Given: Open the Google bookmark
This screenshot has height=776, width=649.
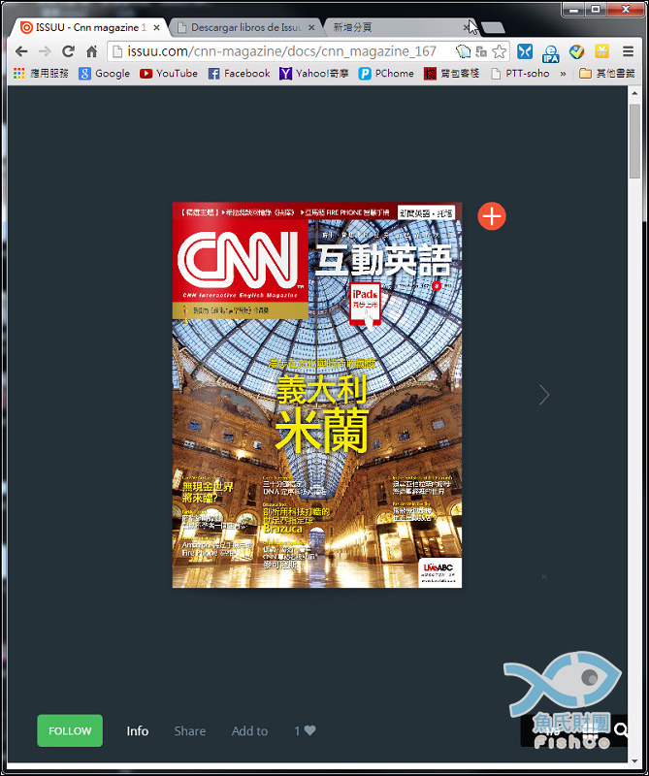Looking at the screenshot, I should coord(105,74).
